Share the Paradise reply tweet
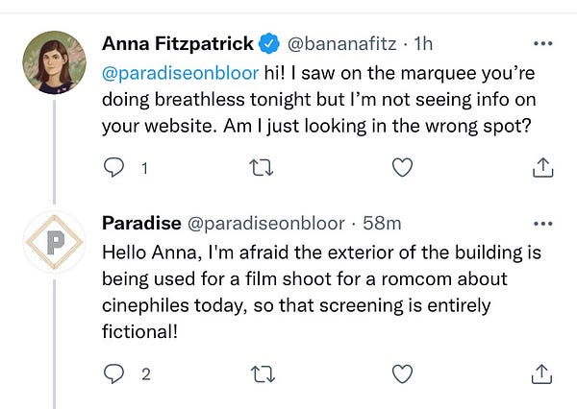Viewport: 577px width, 409px height. click(542, 374)
